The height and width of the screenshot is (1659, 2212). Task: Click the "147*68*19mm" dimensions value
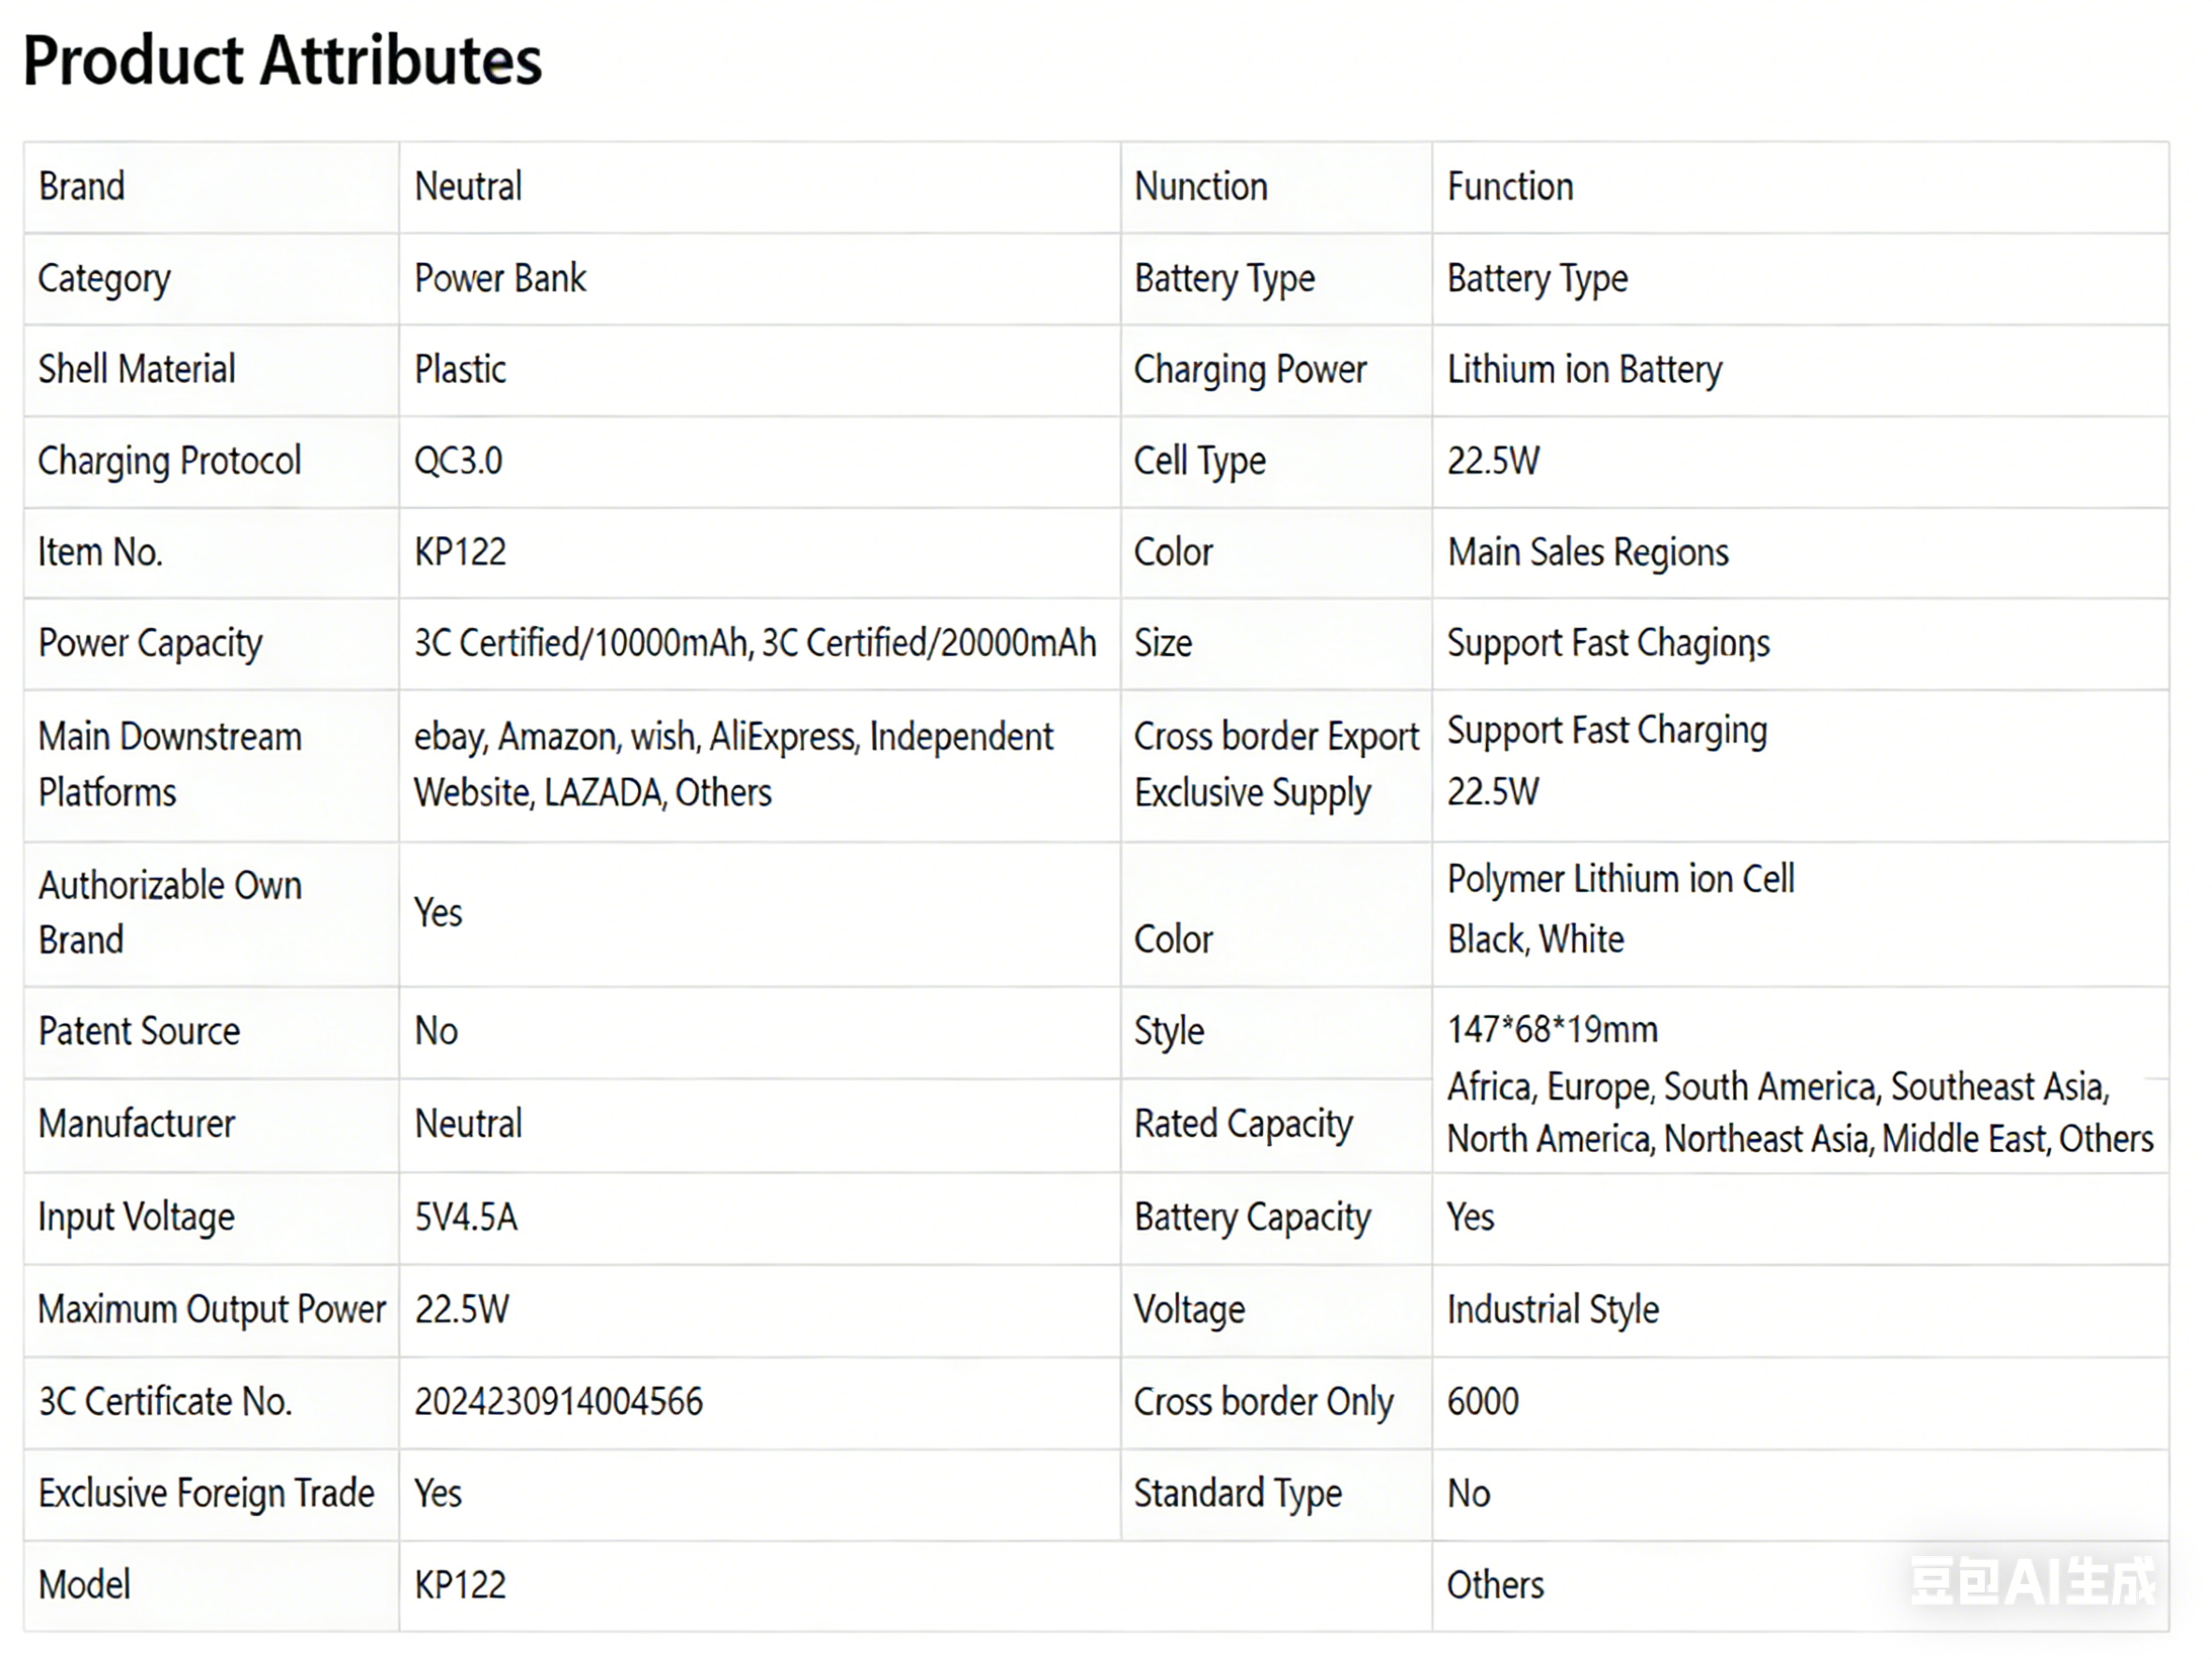pos(1552,1029)
